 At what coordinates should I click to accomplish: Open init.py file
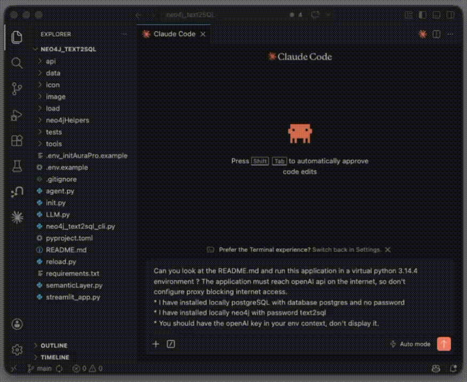56,203
